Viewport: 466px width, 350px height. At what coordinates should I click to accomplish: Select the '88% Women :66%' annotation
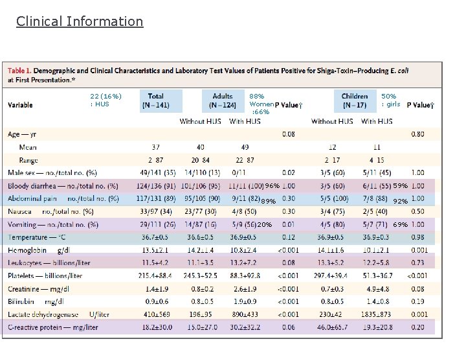tap(261, 104)
